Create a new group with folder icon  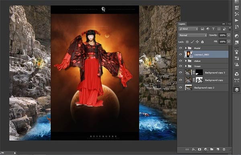pos(212,149)
